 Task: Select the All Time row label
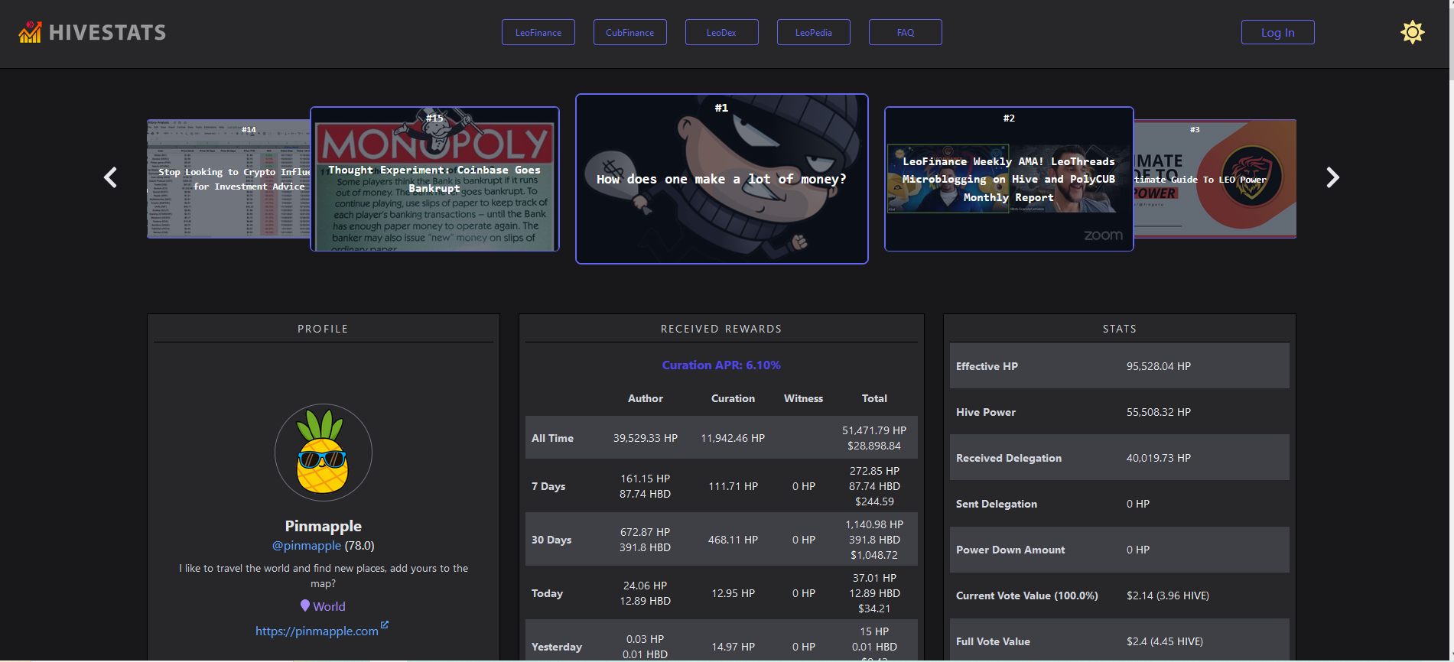(x=552, y=438)
